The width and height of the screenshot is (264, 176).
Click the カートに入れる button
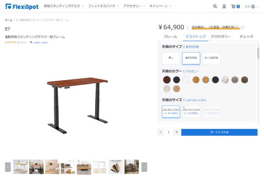(219, 132)
